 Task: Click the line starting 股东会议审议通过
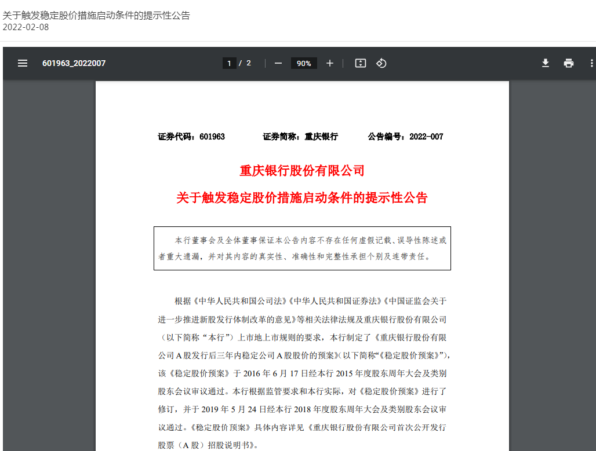[302, 391]
